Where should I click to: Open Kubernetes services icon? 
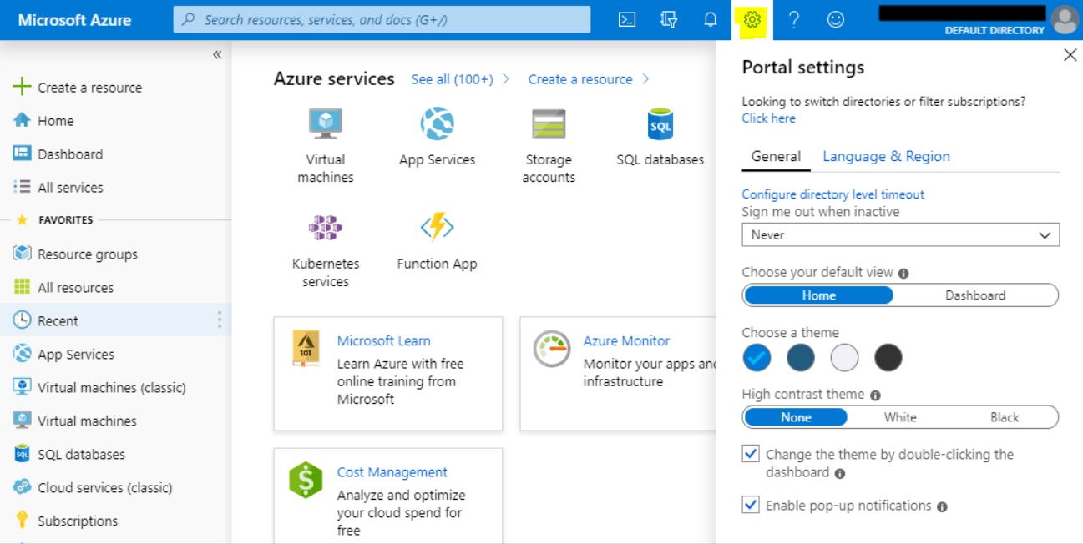(326, 227)
